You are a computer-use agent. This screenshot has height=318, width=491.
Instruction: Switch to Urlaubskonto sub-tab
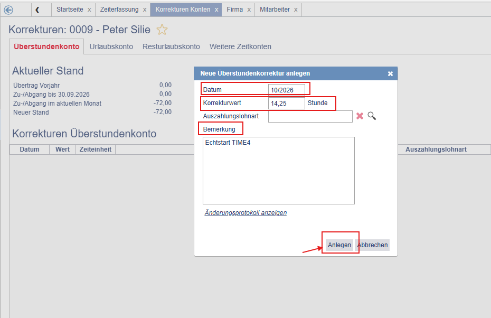111,46
